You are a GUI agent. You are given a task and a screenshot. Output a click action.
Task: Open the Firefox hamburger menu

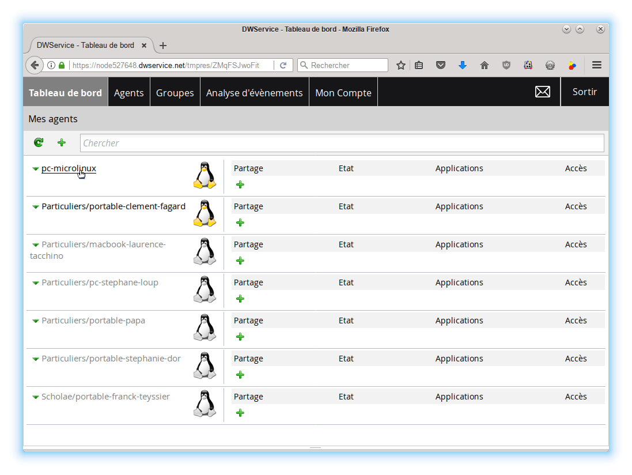click(597, 65)
